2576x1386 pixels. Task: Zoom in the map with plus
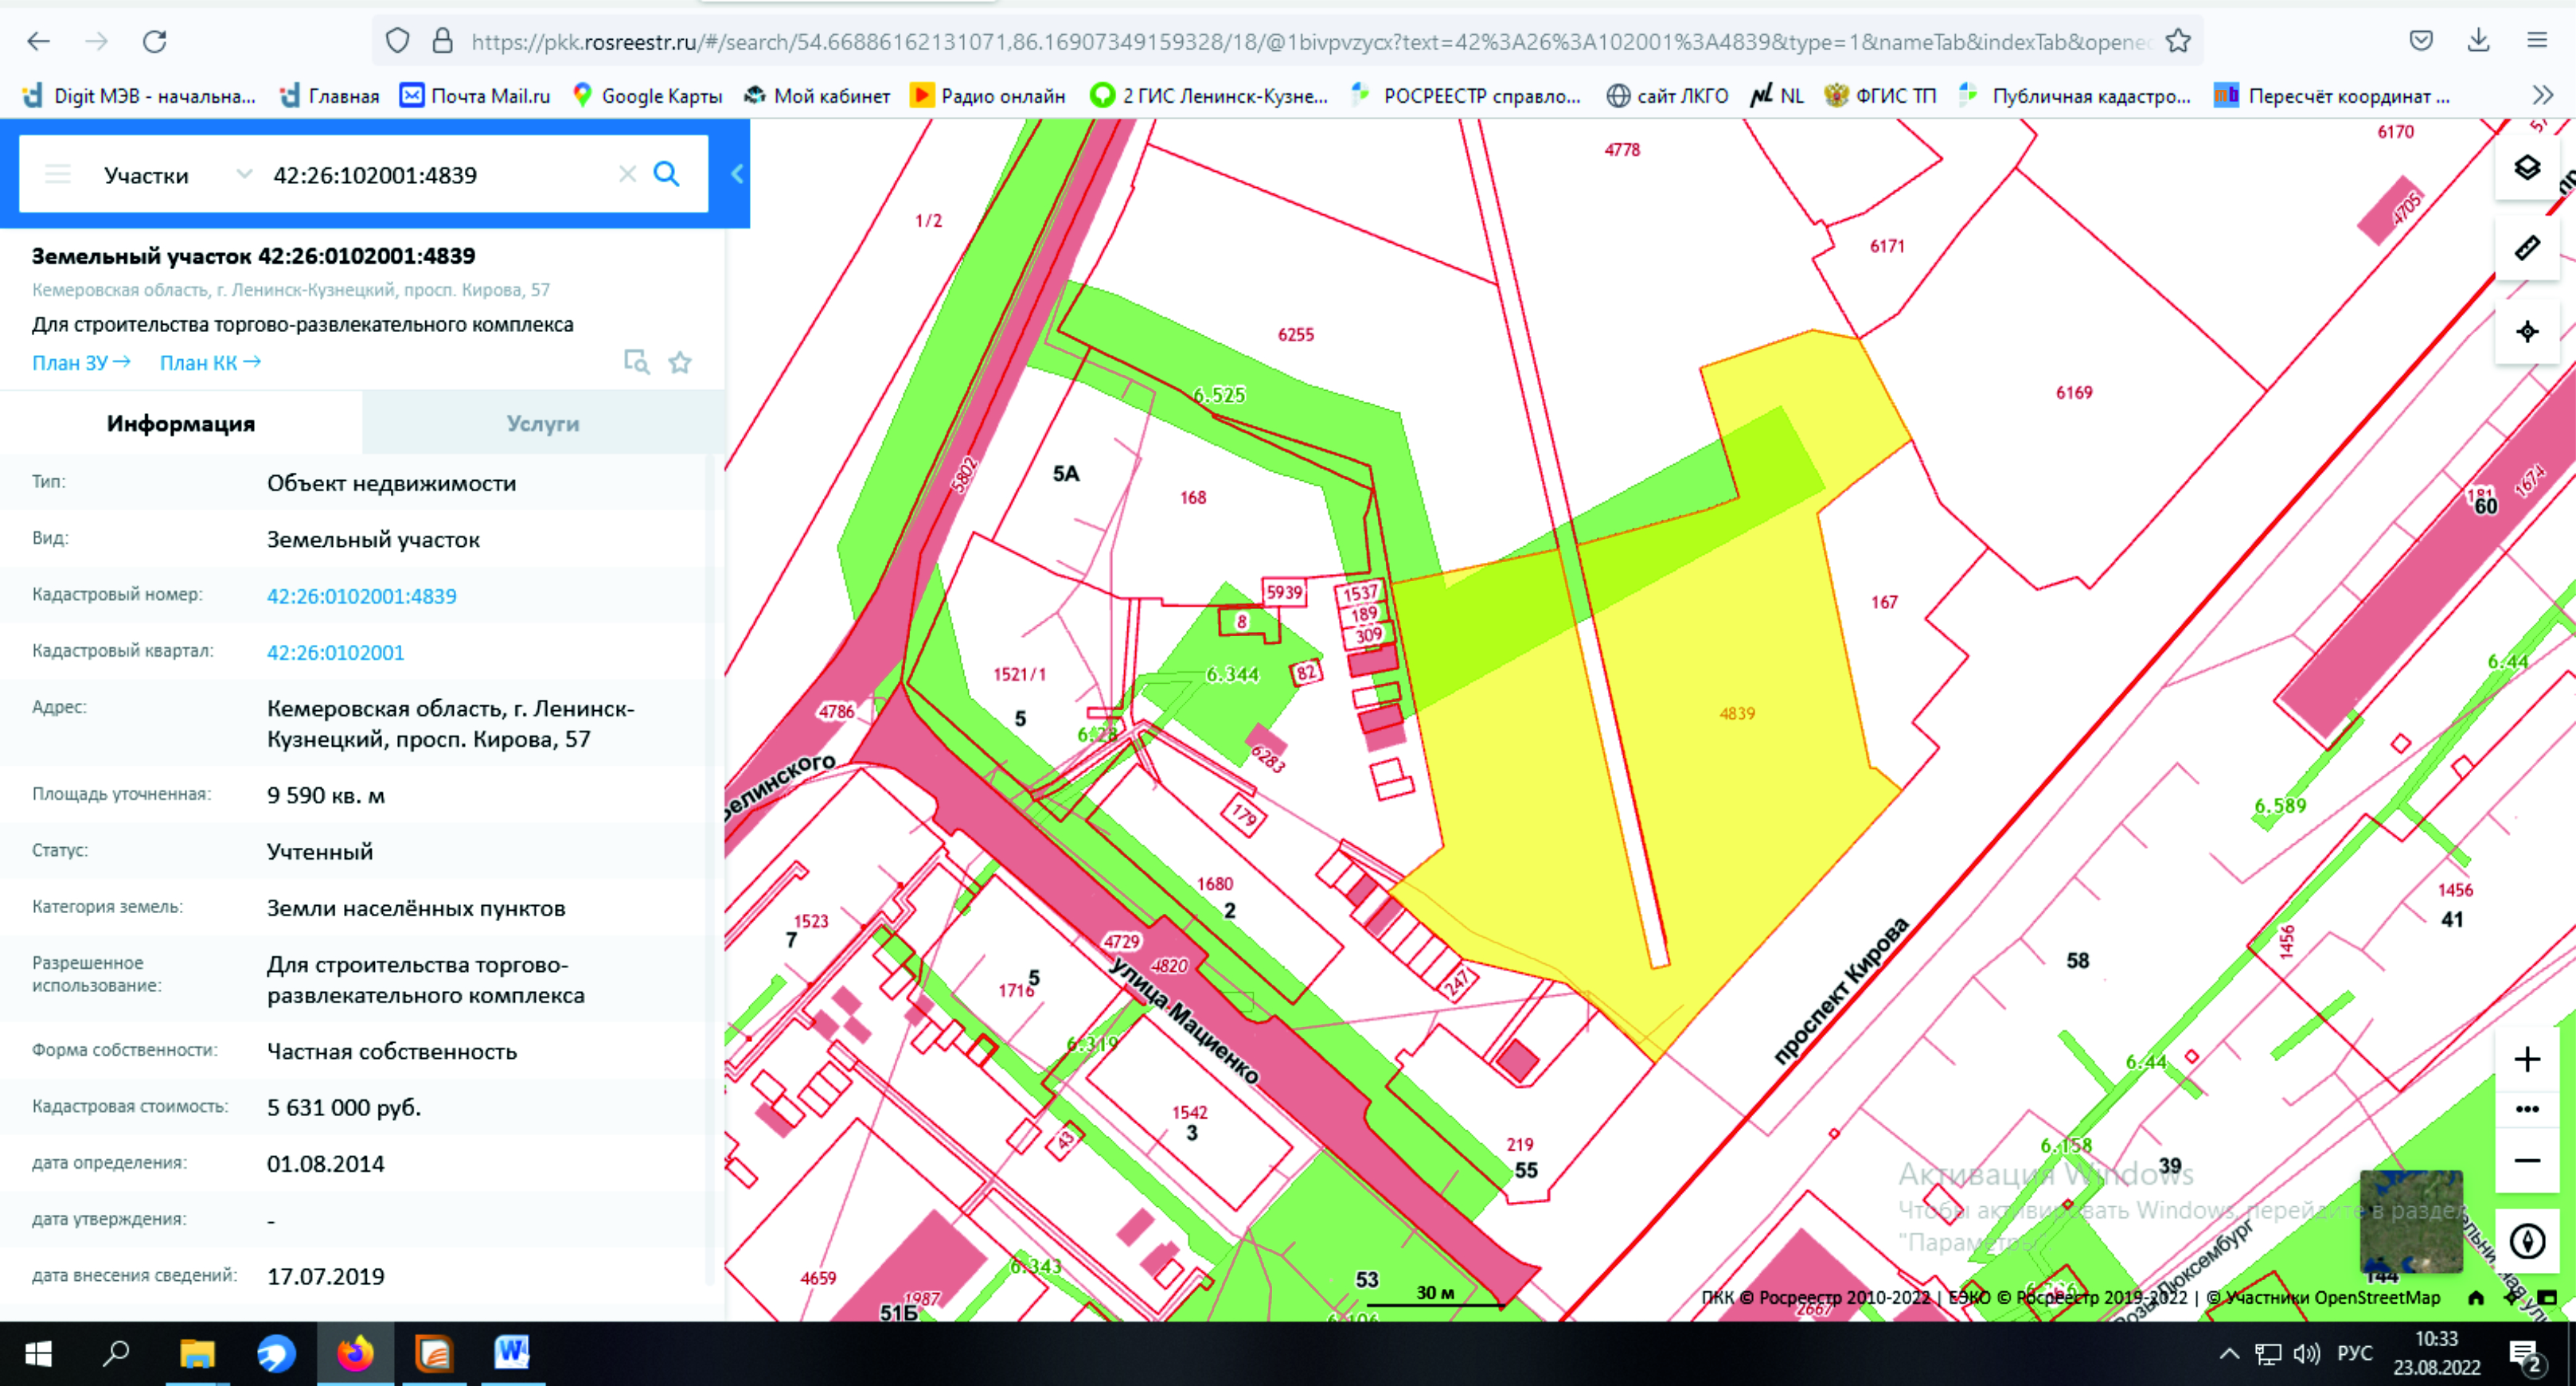[2526, 1059]
